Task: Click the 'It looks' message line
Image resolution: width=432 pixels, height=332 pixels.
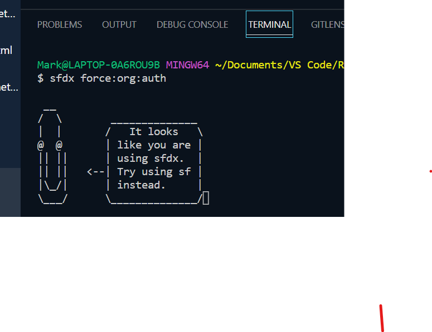Action: tap(154, 132)
